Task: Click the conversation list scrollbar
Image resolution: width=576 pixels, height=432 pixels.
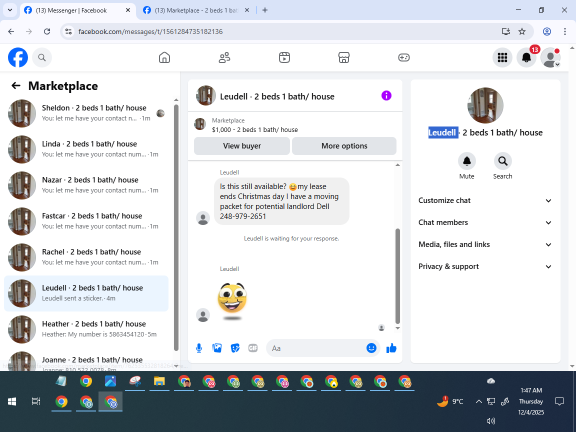Action: 176,228
